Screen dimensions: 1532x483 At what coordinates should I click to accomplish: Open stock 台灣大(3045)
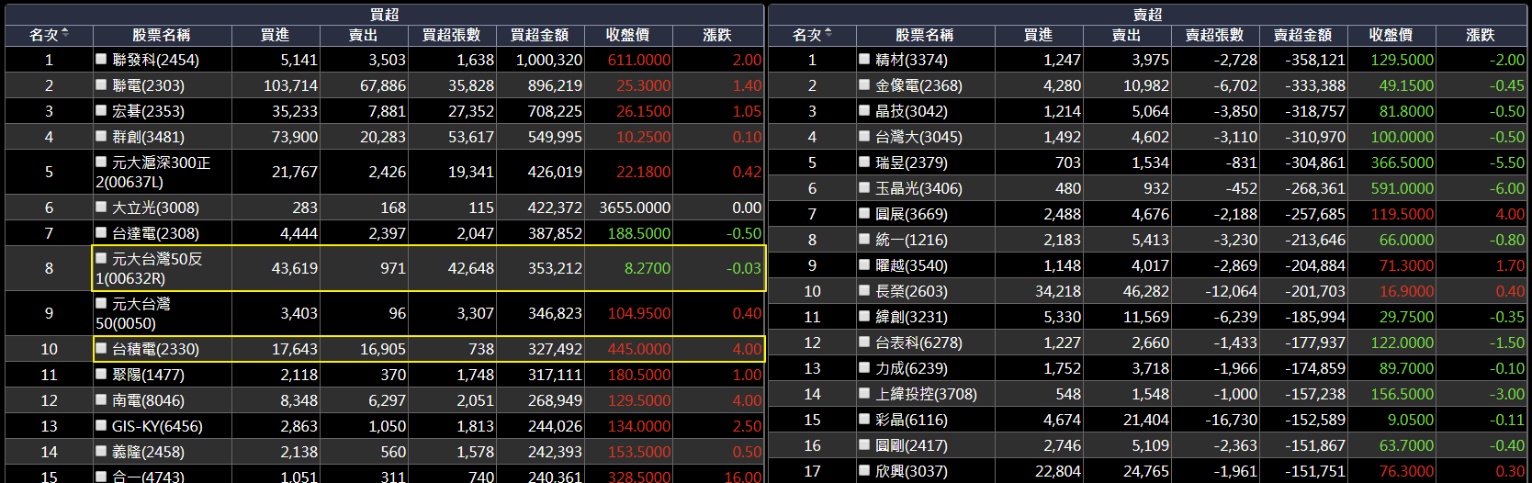point(918,136)
